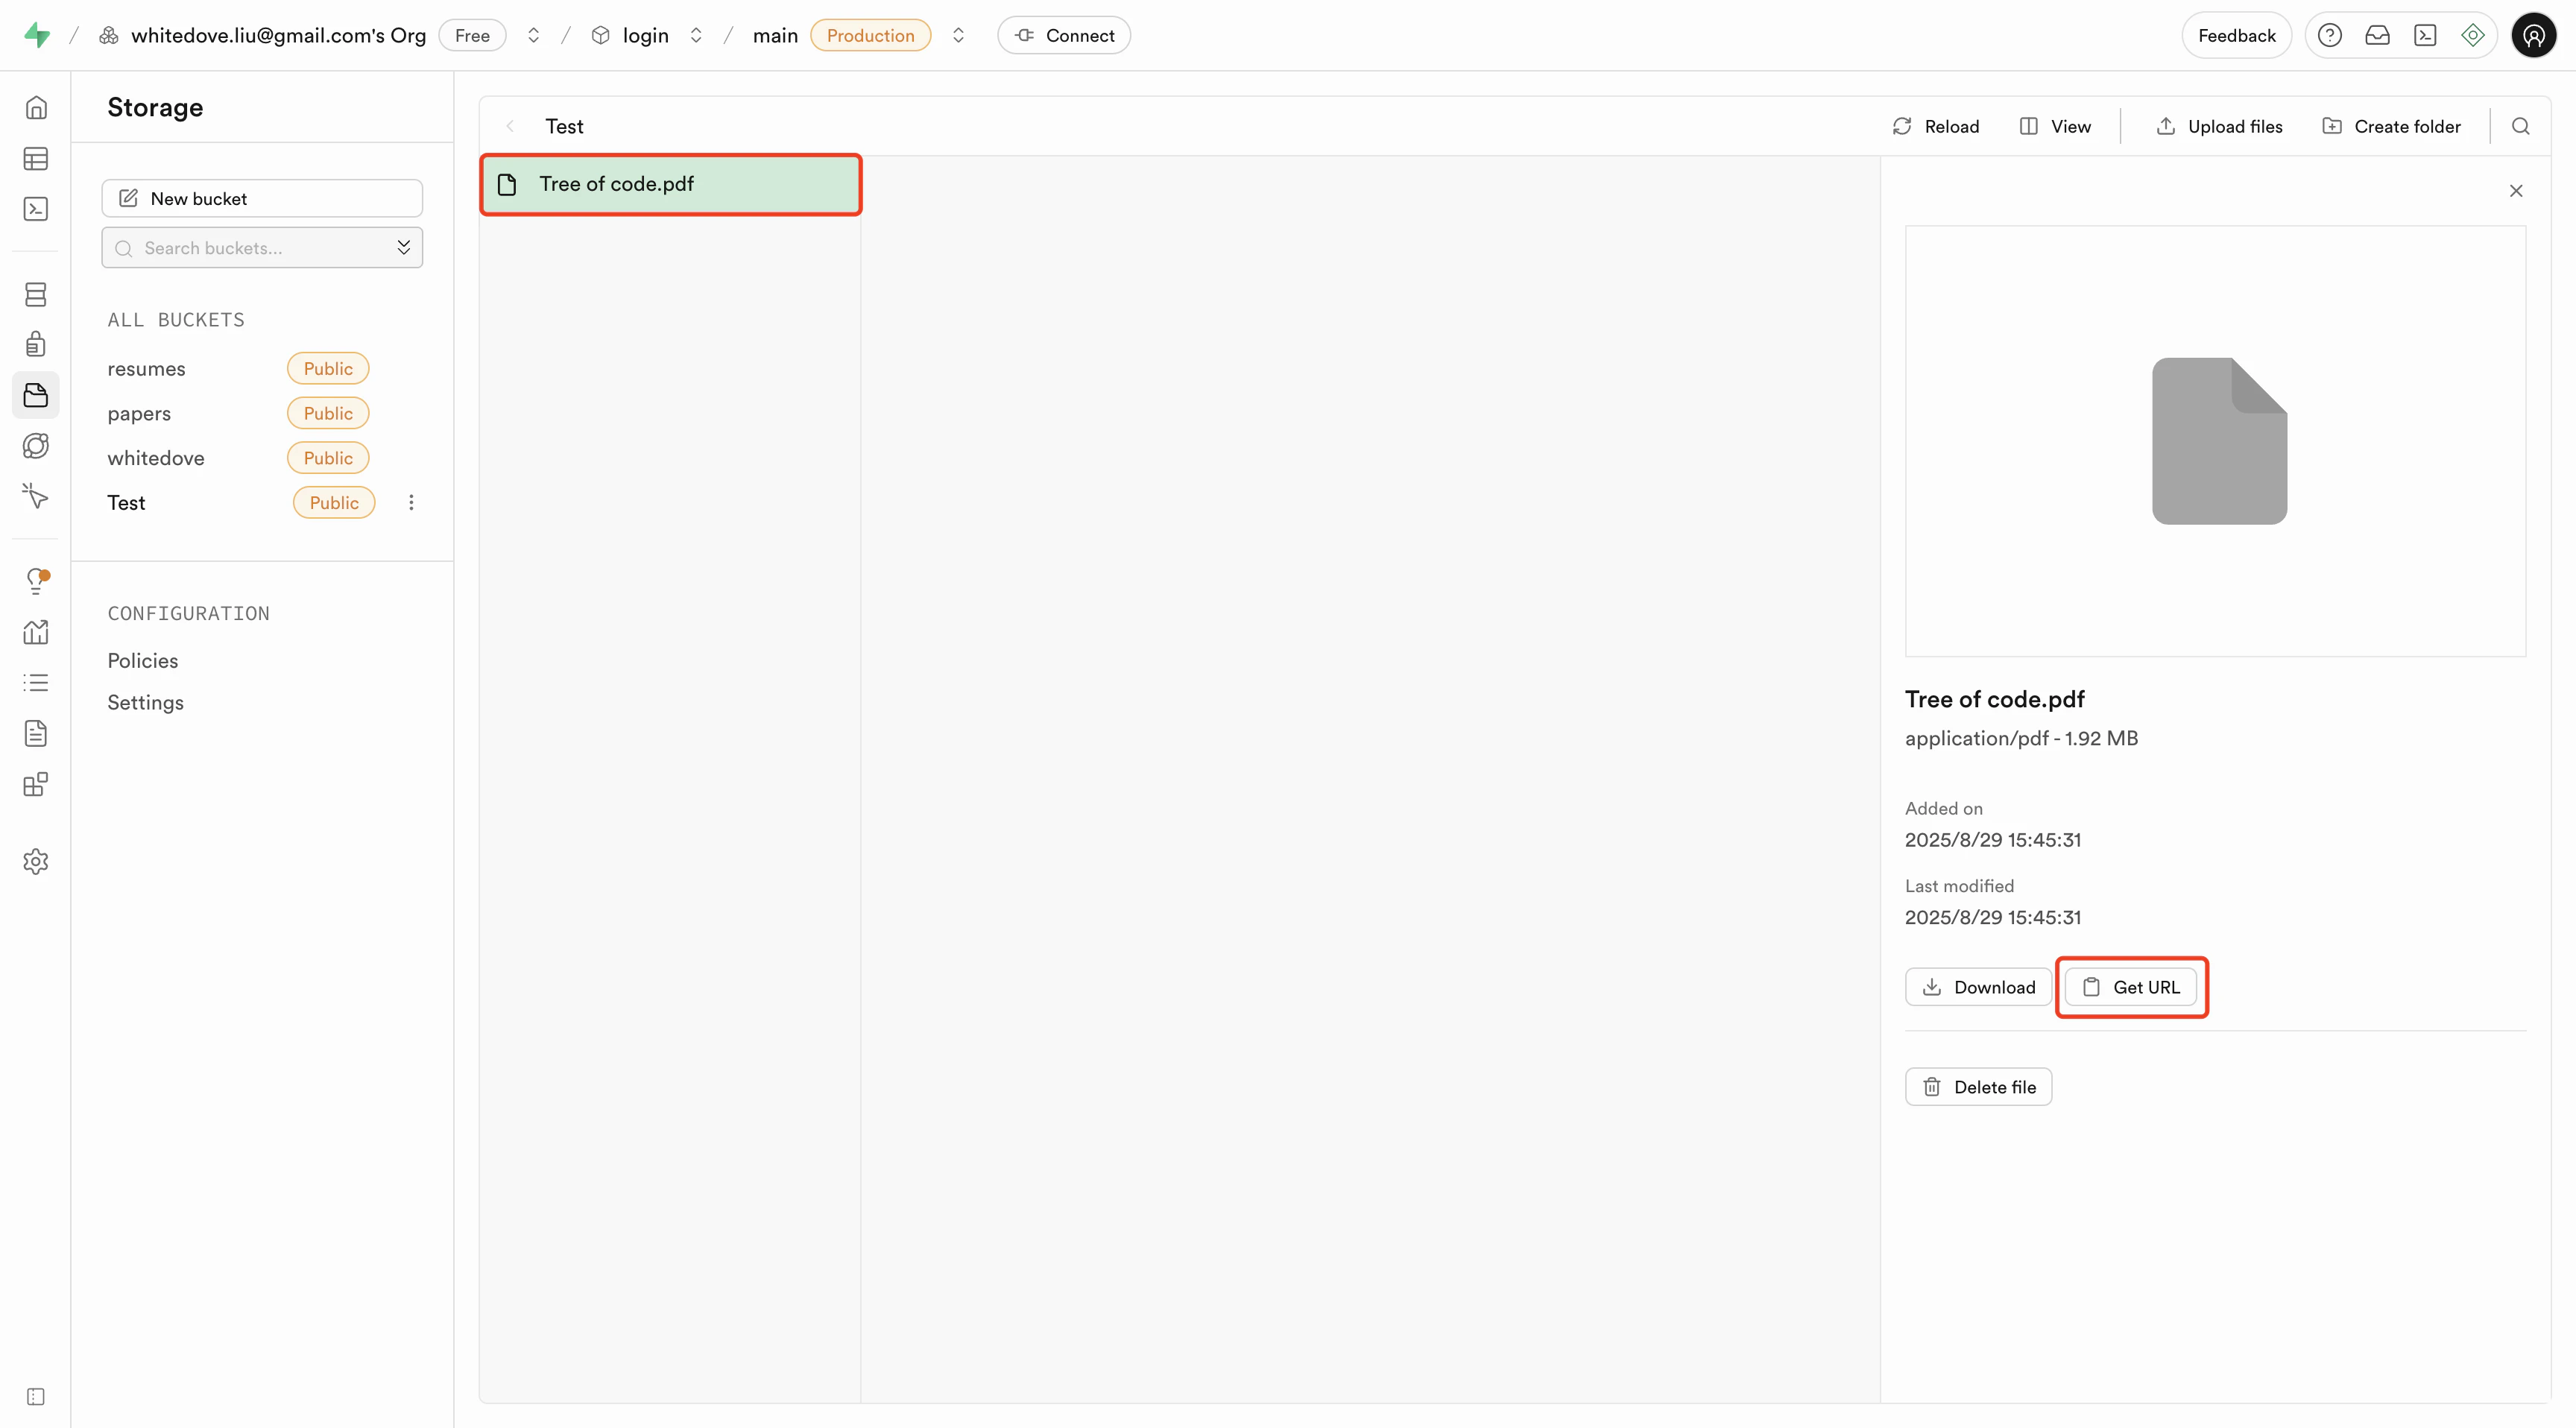
Task: Open the Table Editor sidebar icon
Action: tap(36, 158)
